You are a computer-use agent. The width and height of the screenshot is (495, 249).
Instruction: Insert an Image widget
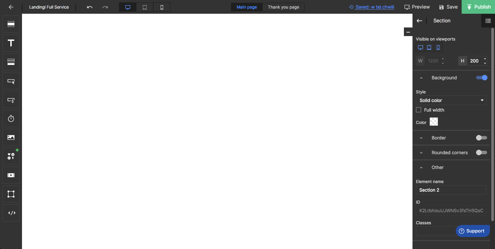[x=11, y=137]
